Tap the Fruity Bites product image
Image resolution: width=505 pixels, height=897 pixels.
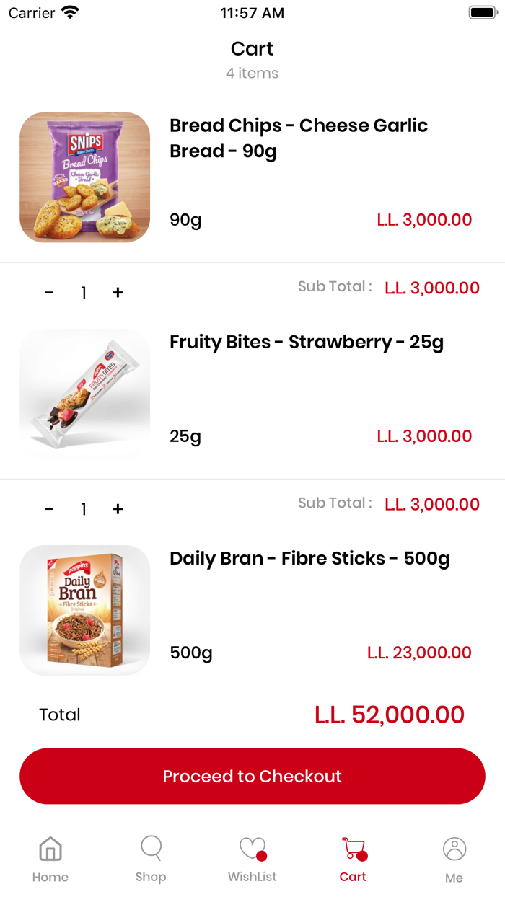pyautogui.click(x=84, y=393)
